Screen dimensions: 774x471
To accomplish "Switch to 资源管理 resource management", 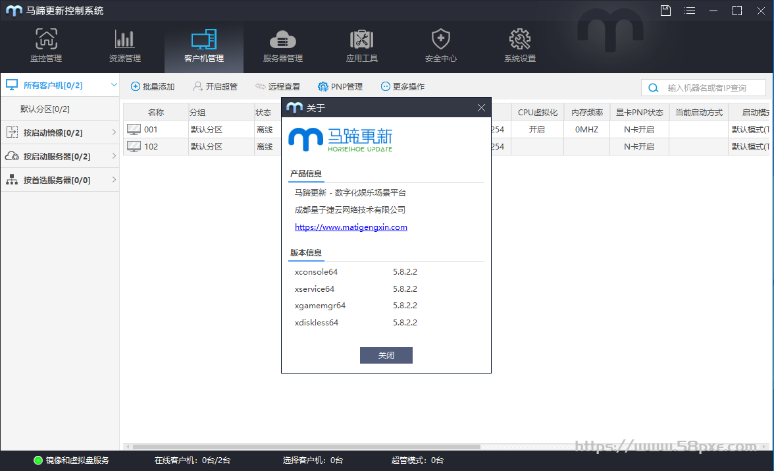I will [125, 46].
